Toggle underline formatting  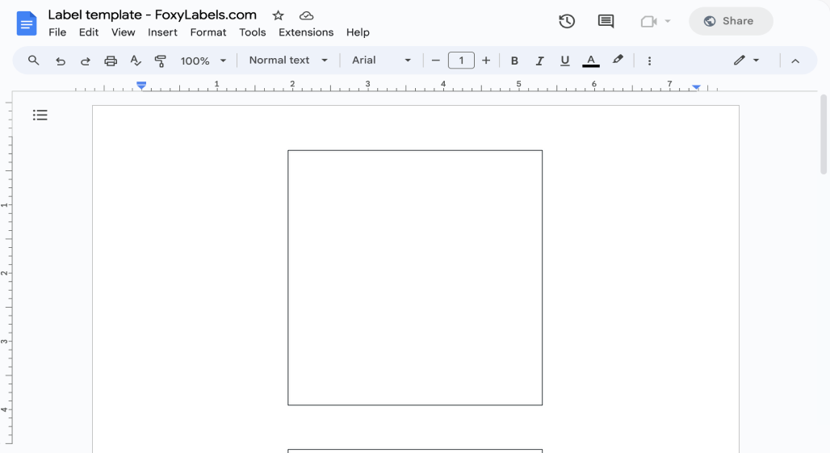565,61
